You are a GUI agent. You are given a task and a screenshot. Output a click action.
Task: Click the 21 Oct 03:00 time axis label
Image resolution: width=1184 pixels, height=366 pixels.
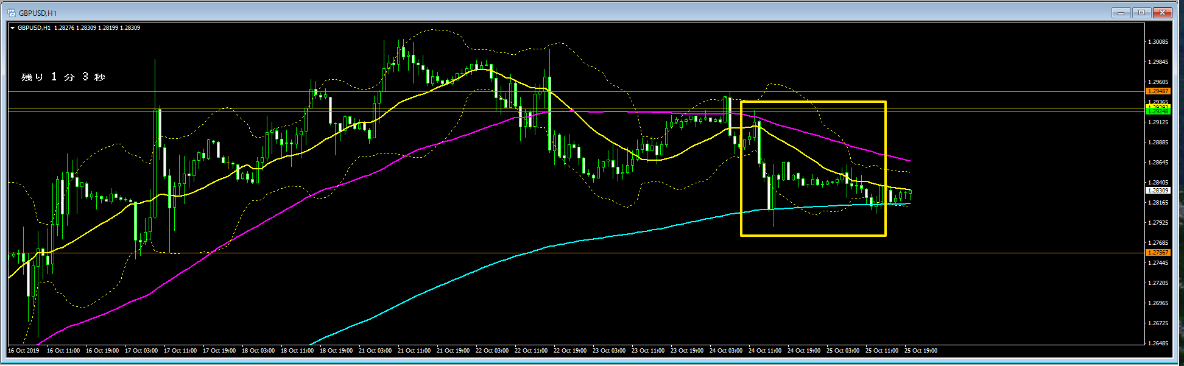click(x=375, y=351)
